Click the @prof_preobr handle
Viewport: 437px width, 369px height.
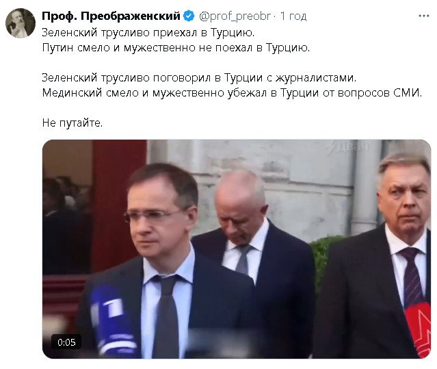[x=235, y=16]
